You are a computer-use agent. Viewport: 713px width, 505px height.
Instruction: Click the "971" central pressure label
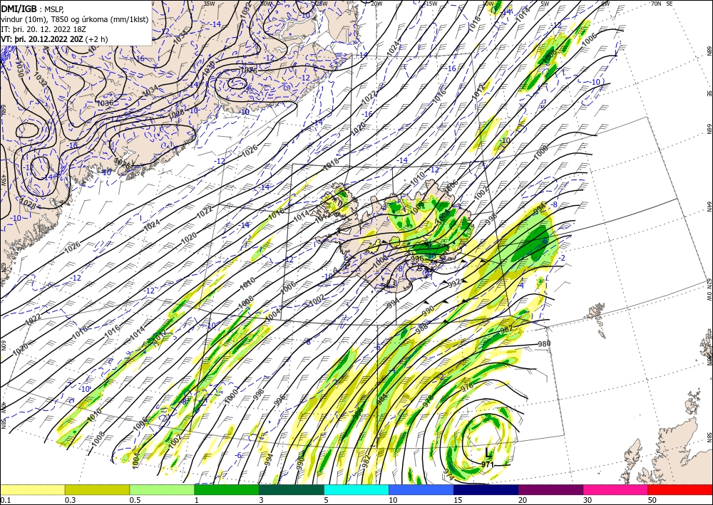pos(488,464)
